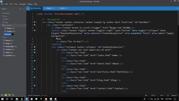The width and height of the screenshot is (179, 101).
Task: Open the PHP language mode dropdown
Action: pos(162,95)
